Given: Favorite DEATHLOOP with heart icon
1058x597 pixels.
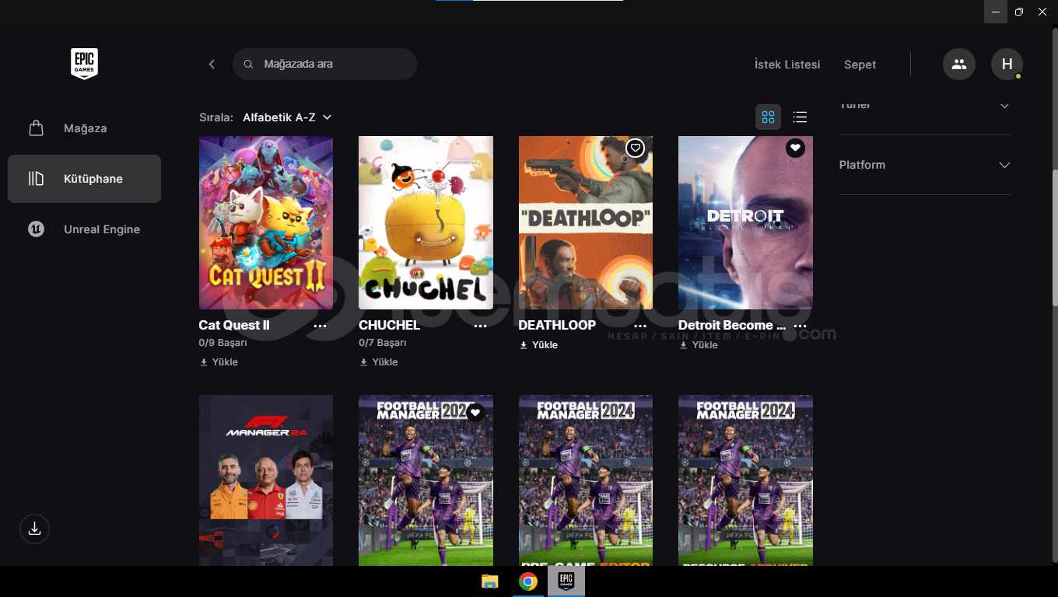Looking at the screenshot, I should click(x=636, y=148).
